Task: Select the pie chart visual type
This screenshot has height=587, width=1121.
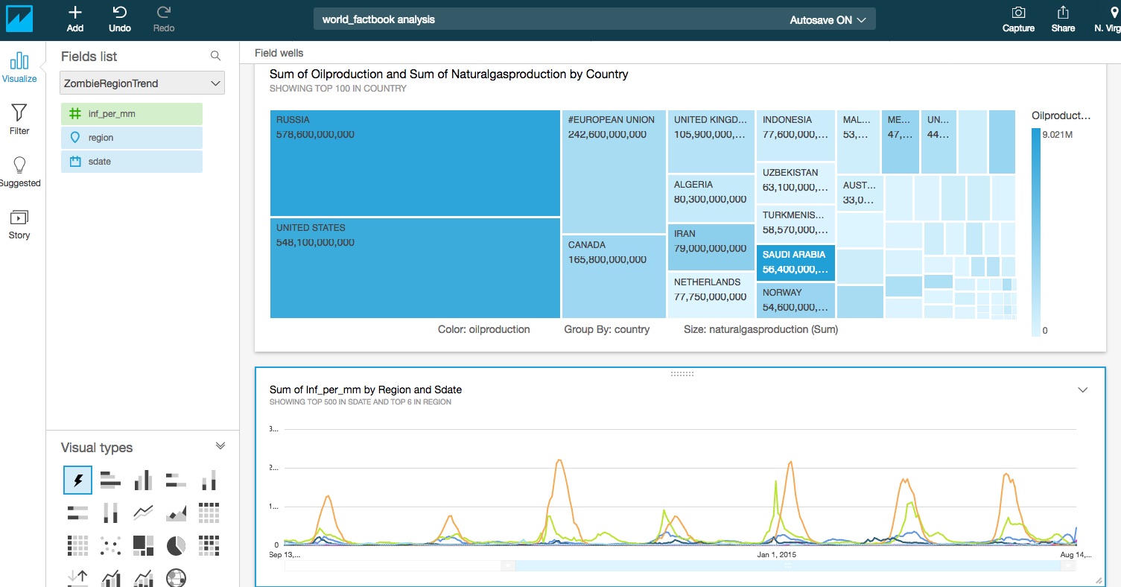Action: [176, 545]
